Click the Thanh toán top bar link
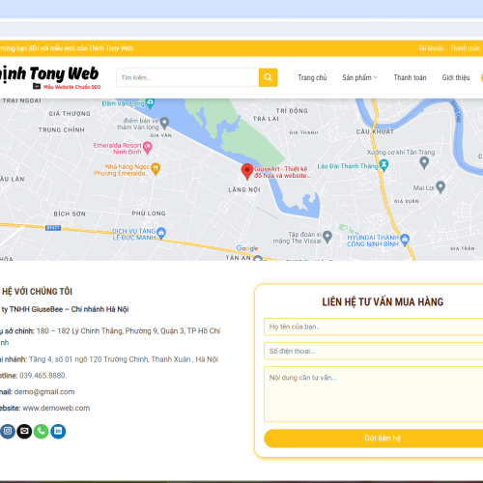The width and height of the screenshot is (483, 483). (465, 48)
